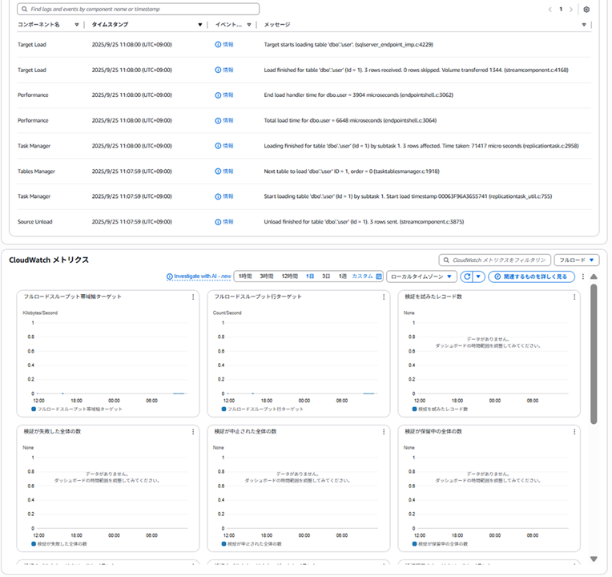Go to next page of logs
This screenshot has height=577, width=612.
571,10
